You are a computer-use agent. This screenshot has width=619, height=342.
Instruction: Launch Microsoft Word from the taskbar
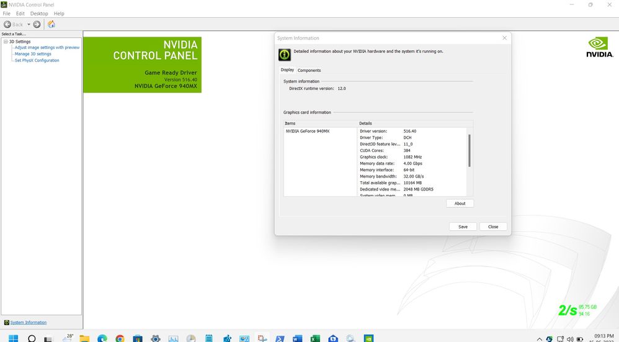(297, 339)
